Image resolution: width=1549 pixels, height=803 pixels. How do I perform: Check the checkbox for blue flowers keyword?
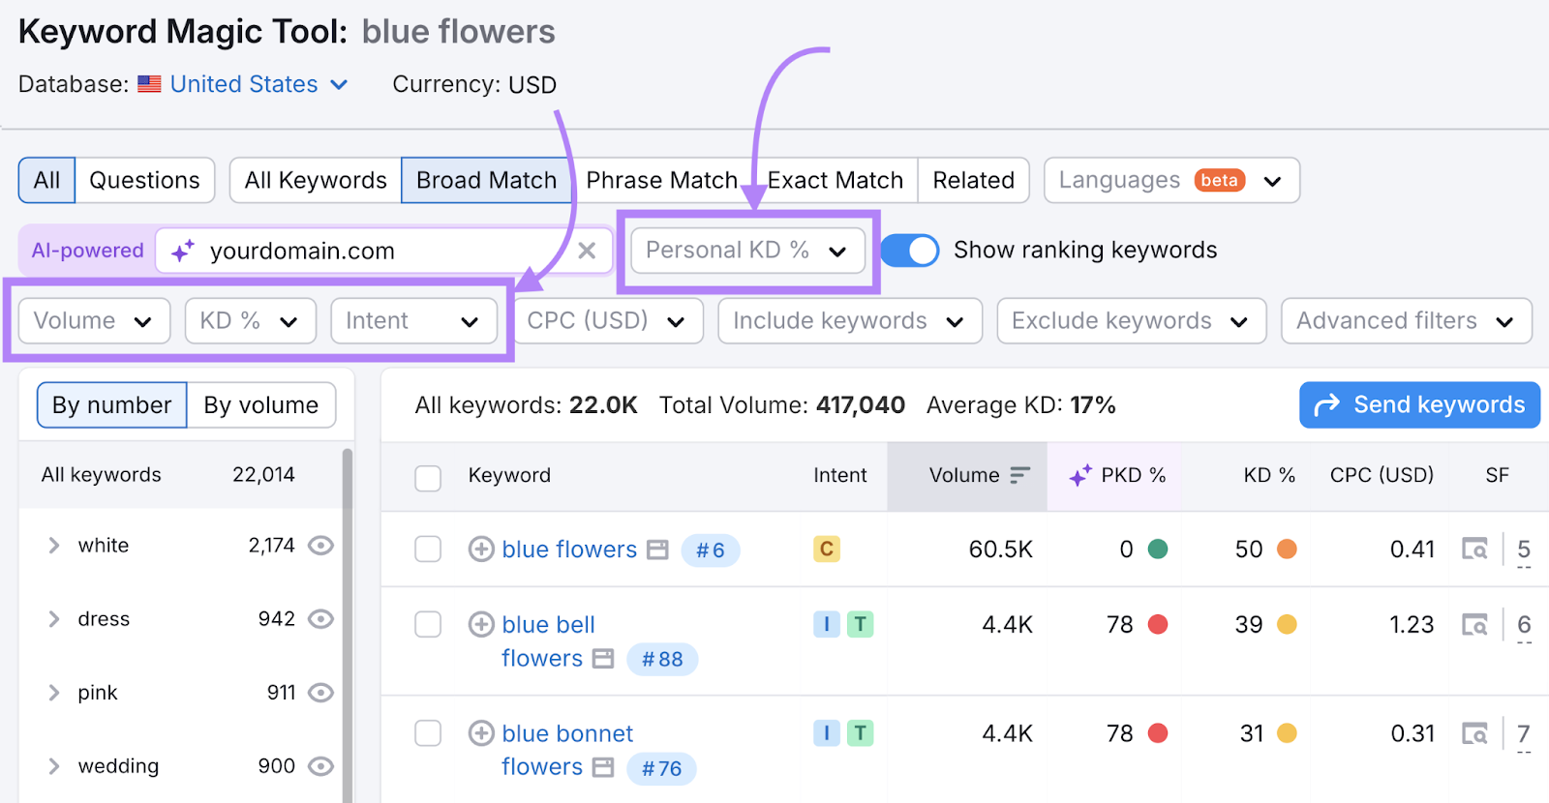pyautogui.click(x=427, y=549)
